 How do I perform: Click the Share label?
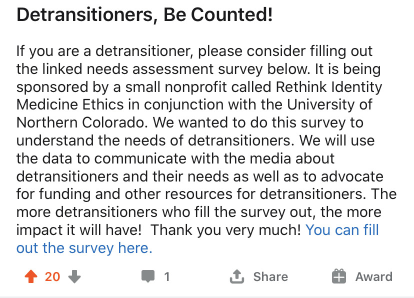coord(270,276)
